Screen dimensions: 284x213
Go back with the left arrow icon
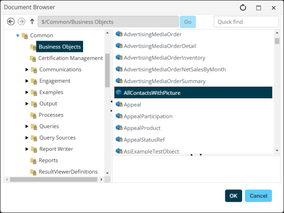[x=11, y=21]
